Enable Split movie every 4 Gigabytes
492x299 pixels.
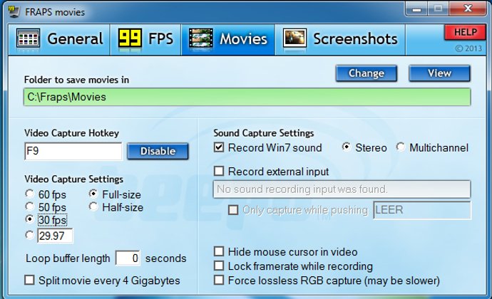pos(29,280)
